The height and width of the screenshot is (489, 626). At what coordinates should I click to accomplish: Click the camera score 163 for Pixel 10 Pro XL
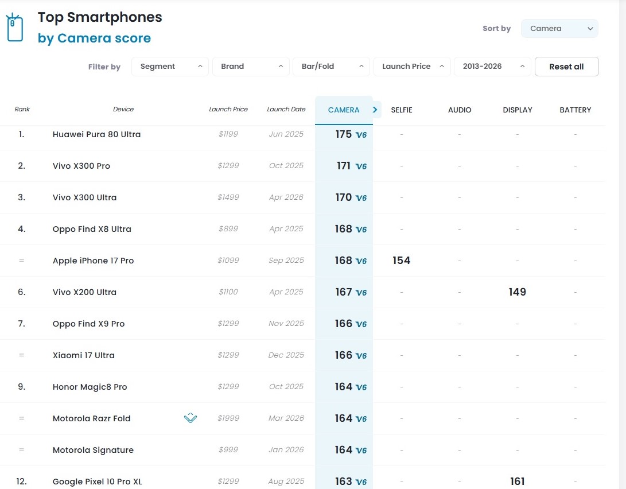point(343,482)
